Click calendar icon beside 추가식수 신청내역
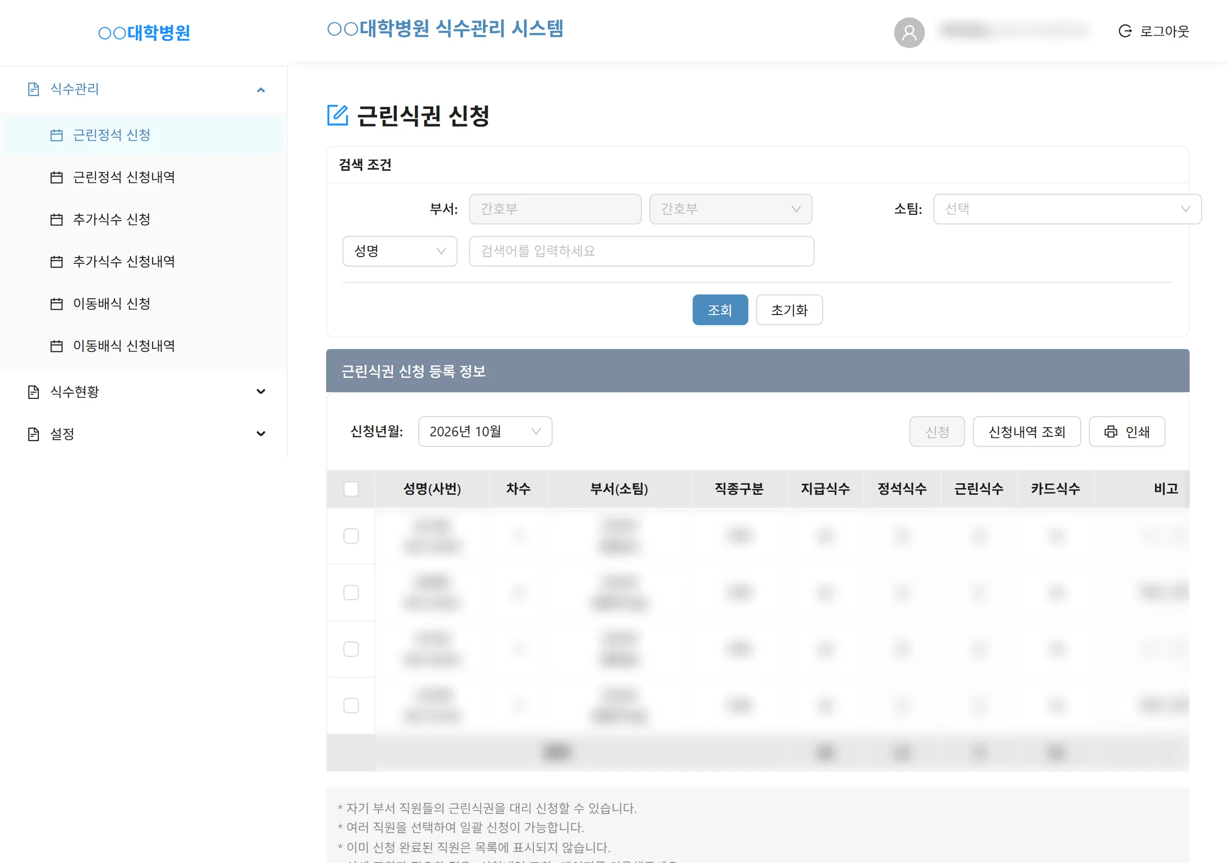1228x863 pixels. point(56,262)
